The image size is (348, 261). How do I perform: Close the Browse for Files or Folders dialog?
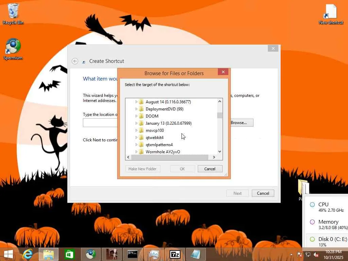coord(223,72)
